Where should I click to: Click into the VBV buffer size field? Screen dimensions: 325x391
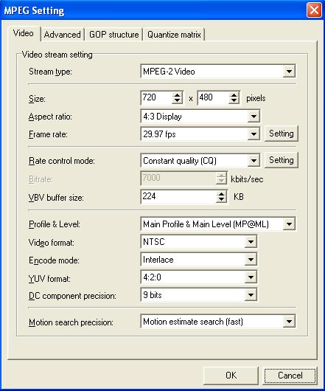(x=178, y=197)
